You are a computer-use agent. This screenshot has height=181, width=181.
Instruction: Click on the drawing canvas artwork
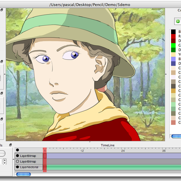pyautogui.click(x=86, y=75)
